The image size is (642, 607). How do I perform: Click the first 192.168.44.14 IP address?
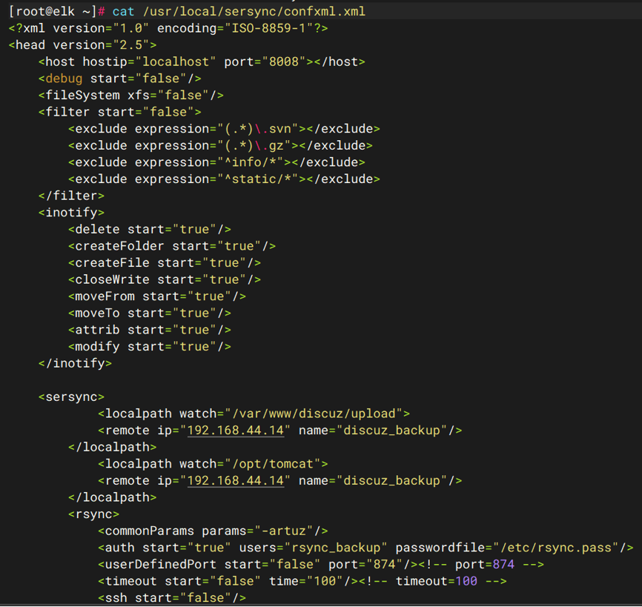pyautogui.click(x=236, y=431)
